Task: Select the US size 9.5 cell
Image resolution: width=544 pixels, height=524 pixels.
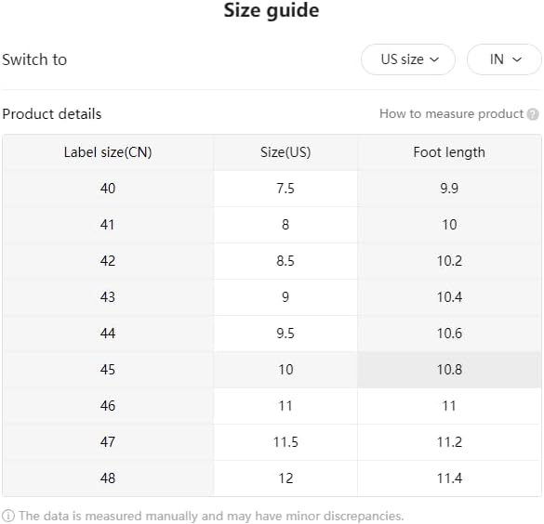Action: coord(285,334)
